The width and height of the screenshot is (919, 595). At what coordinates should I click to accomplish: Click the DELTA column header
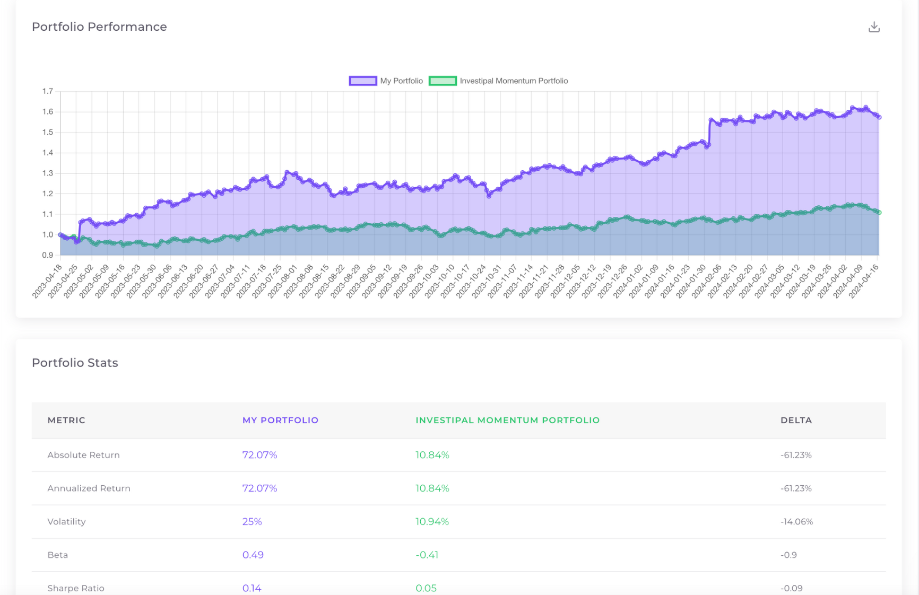click(796, 420)
